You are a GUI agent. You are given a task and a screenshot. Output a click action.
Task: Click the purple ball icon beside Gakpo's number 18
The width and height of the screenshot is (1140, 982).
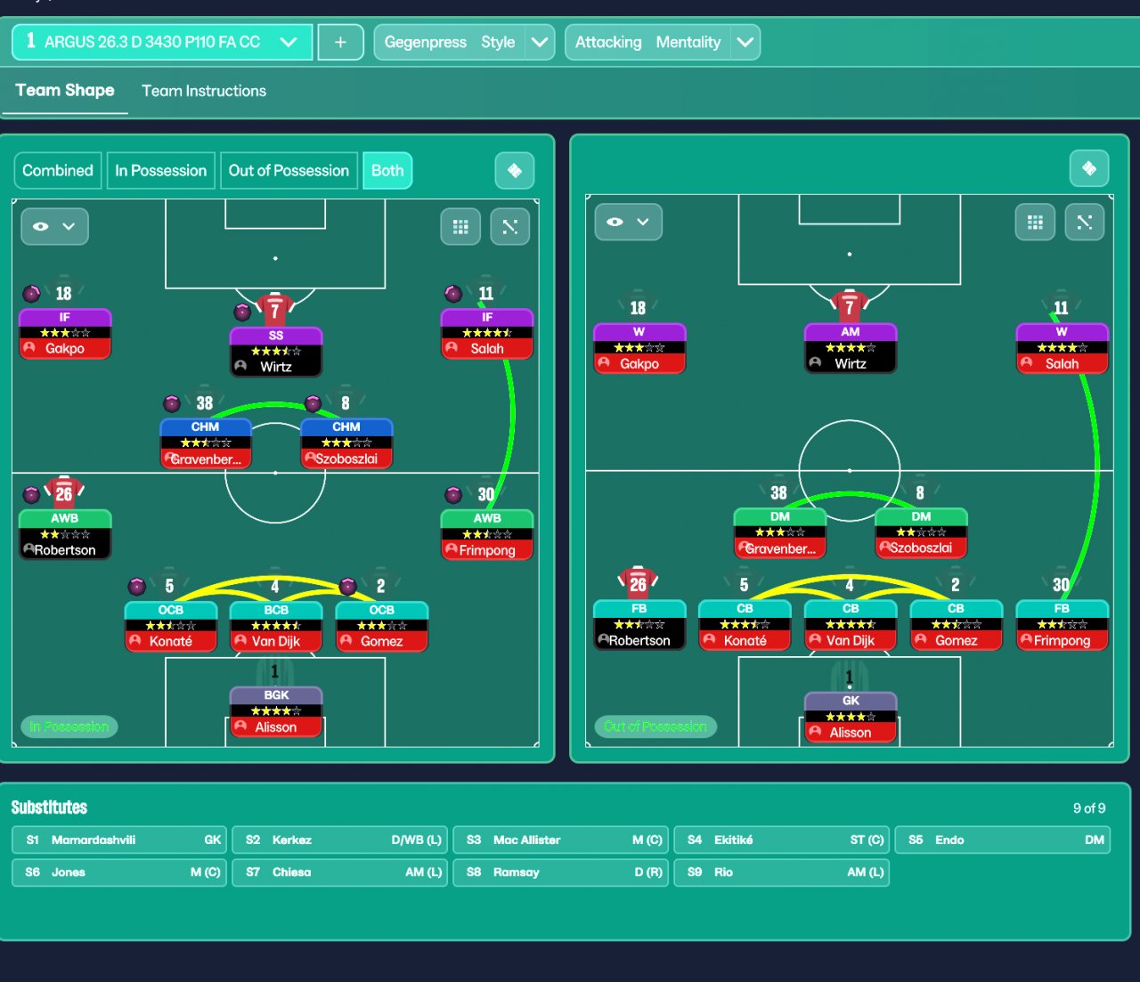tap(31, 294)
